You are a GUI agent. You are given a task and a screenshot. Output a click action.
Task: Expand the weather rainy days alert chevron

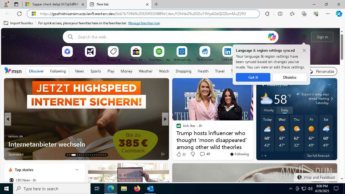click(x=332, y=99)
